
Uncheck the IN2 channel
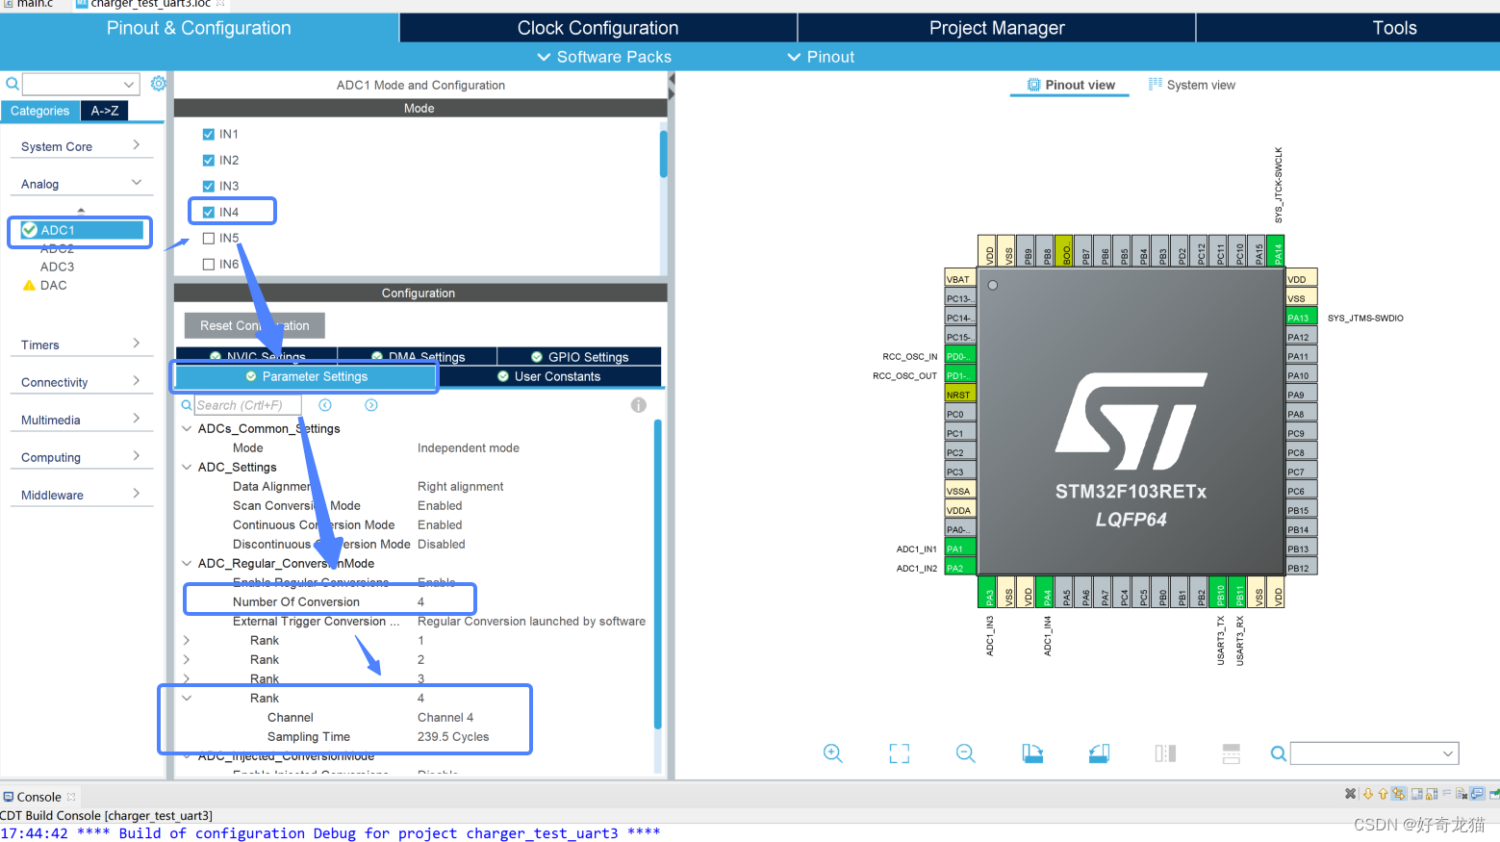[209, 160]
